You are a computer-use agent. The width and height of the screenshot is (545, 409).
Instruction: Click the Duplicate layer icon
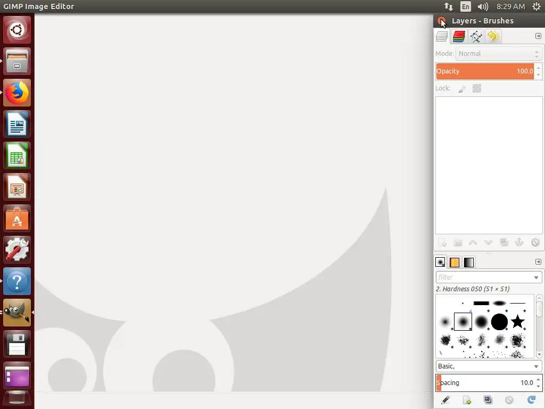(x=504, y=242)
